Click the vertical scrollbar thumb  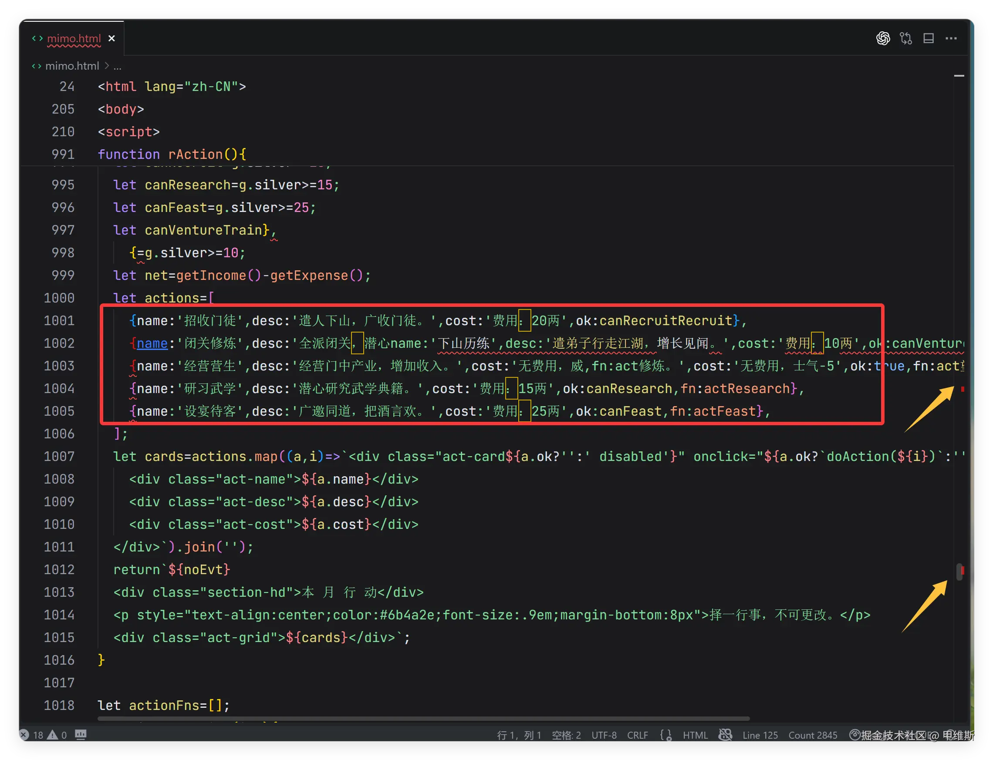tap(959, 572)
